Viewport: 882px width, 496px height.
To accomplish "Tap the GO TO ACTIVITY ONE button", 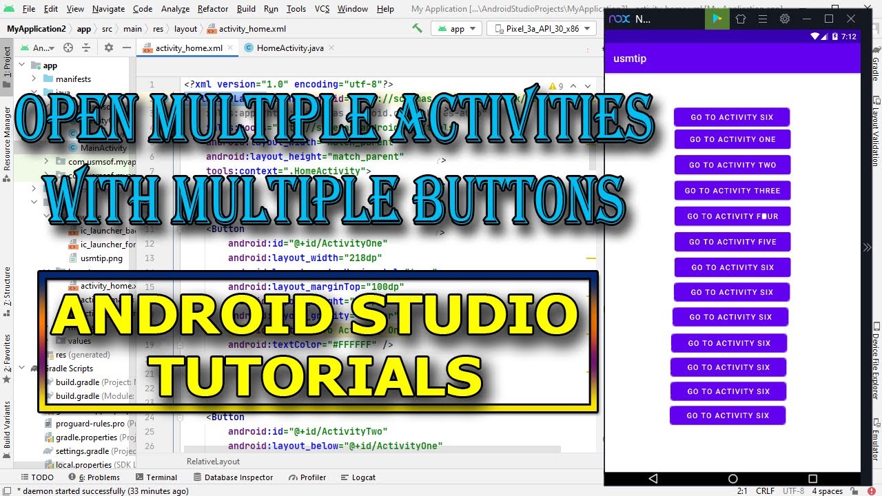I will click(732, 139).
